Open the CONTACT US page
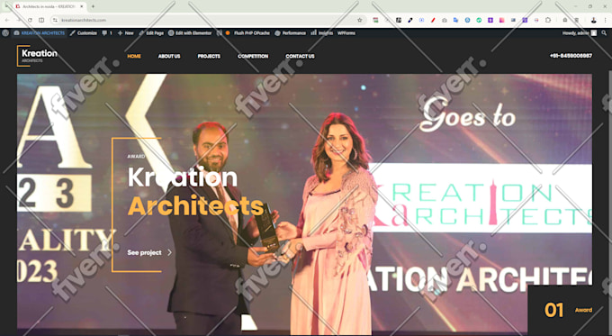 tap(300, 56)
